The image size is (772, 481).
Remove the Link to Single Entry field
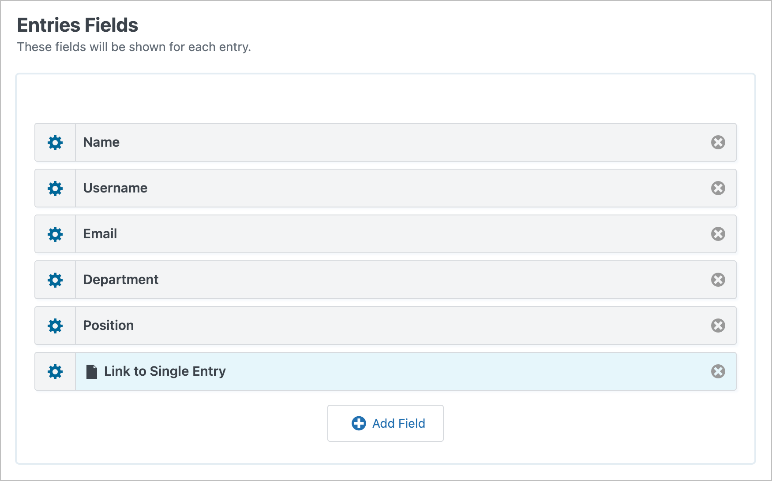[718, 371]
